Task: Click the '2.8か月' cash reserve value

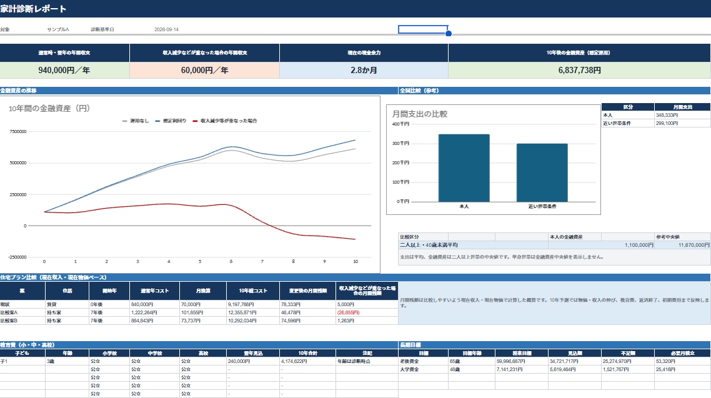Action: 364,70
